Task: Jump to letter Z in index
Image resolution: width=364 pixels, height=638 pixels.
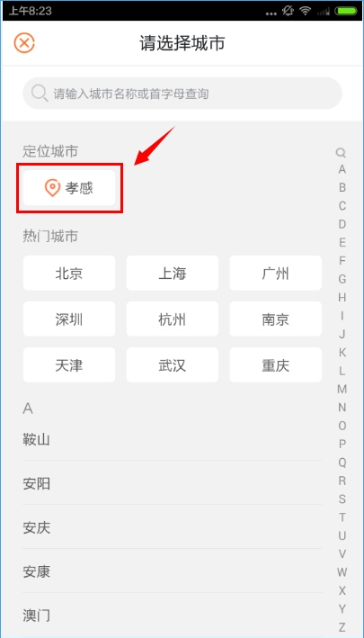Action: [342, 627]
